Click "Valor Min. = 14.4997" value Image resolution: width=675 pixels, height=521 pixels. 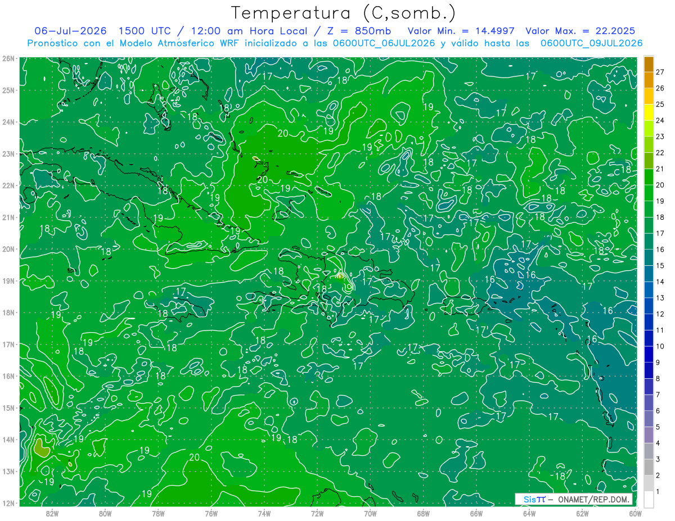[x=462, y=31]
